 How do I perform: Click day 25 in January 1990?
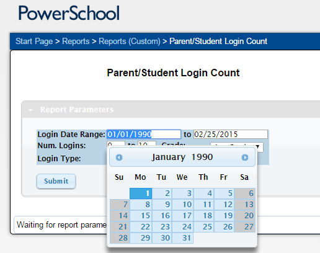[203, 227]
